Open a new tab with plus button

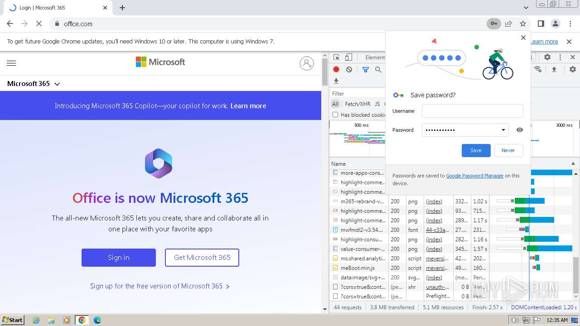point(122,8)
